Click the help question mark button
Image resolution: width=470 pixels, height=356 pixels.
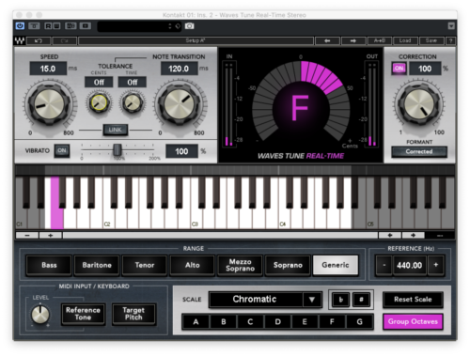(451, 40)
